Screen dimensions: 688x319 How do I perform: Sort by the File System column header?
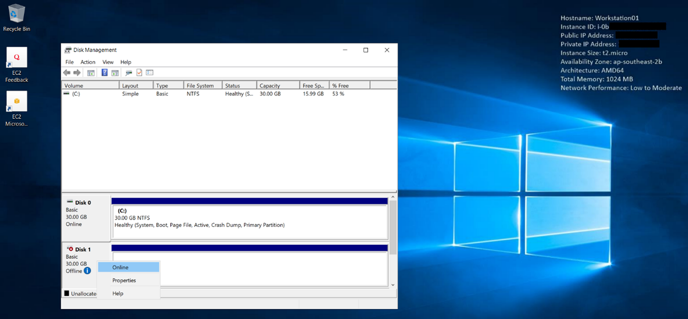click(x=203, y=86)
